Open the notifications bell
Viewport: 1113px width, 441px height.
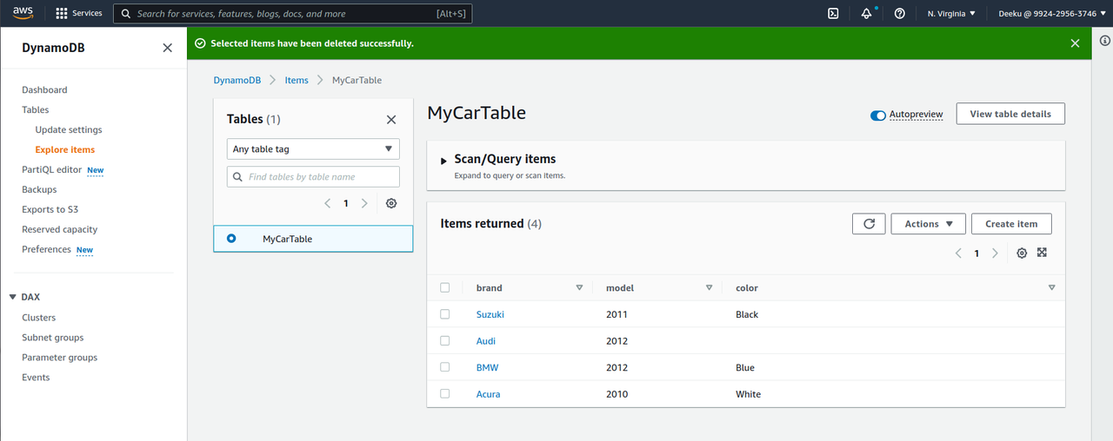point(866,13)
